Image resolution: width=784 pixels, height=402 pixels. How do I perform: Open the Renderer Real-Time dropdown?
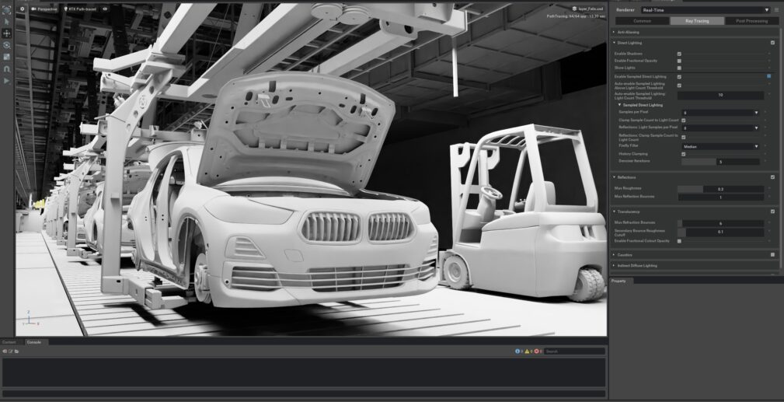click(705, 10)
